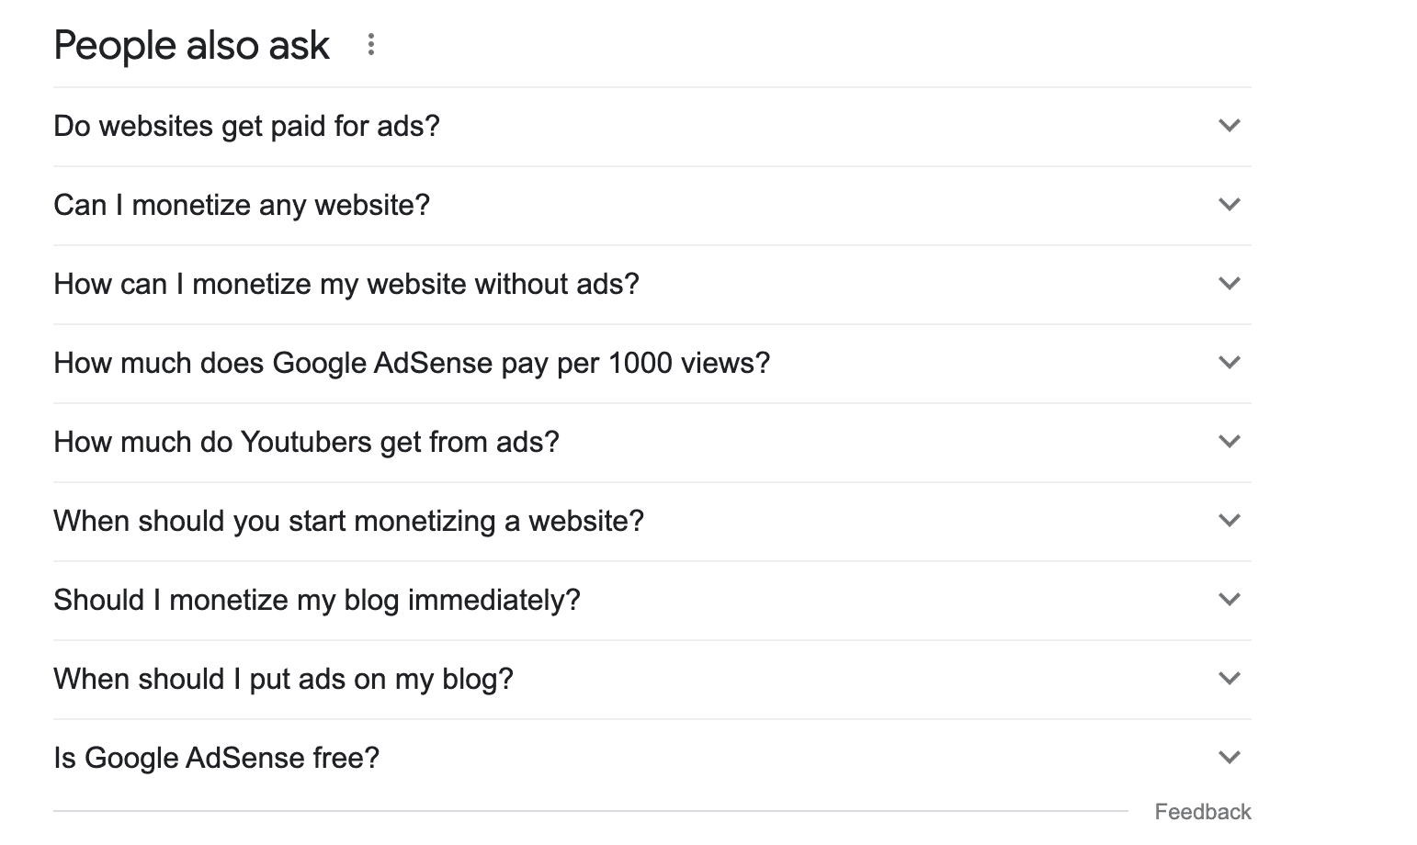
Task: Click chevron beside AdSense pay per 1000 views
Action: click(1229, 363)
